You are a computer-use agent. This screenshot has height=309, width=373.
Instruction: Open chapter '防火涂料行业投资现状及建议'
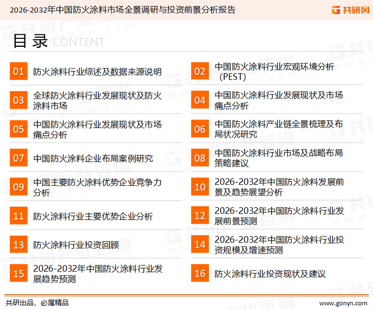pos(270,274)
